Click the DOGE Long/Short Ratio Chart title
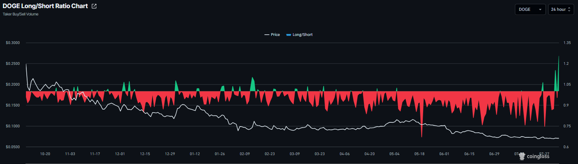Screen dimensions: 578x164 tap(45, 6)
